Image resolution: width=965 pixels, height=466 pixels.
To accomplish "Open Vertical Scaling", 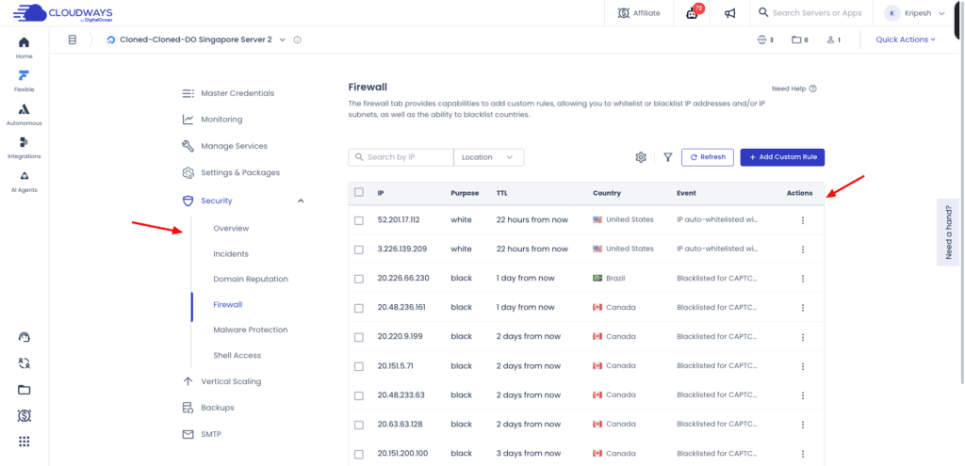I will [x=221, y=381].
